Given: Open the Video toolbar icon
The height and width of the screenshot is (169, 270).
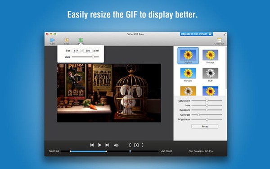Looking at the screenshot, I should point(52,41).
